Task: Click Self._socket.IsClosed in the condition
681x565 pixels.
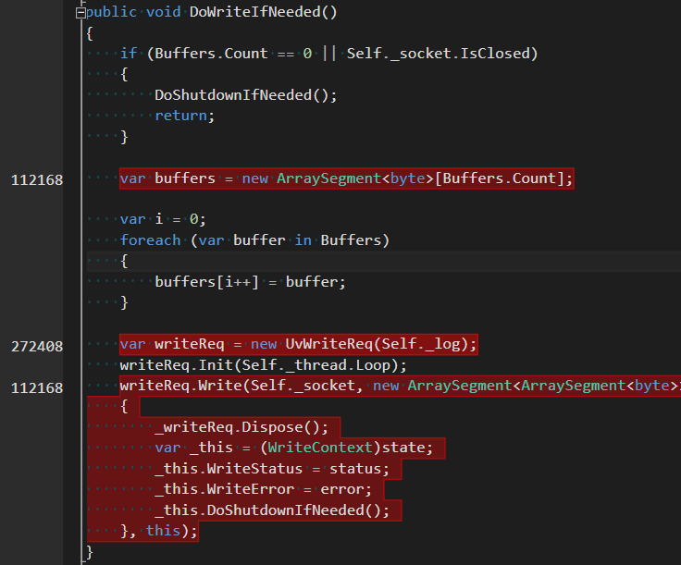Action: pos(439,54)
